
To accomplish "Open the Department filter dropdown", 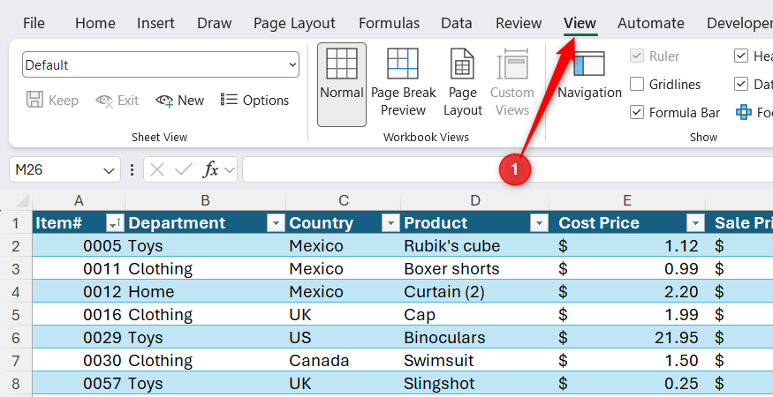I will point(276,223).
